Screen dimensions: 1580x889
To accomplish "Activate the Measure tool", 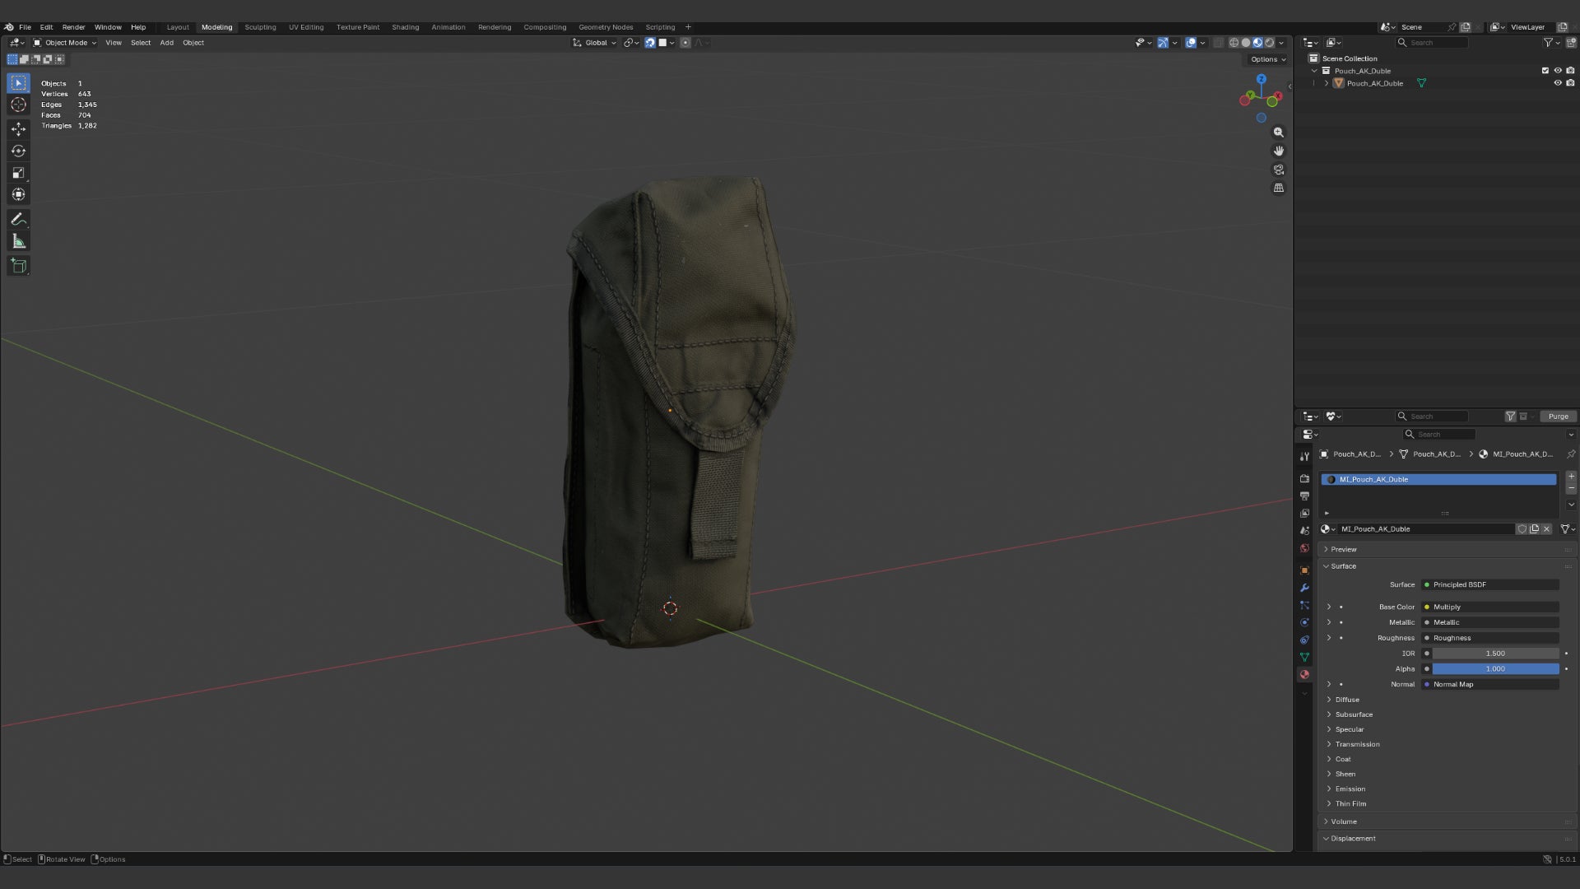I will (18, 241).
